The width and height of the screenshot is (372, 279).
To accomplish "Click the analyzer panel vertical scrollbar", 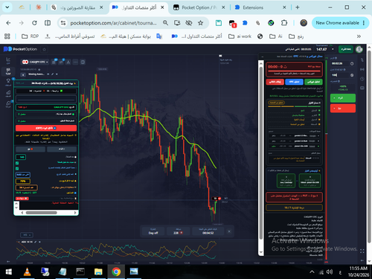I will pyautogui.click(x=260, y=154).
